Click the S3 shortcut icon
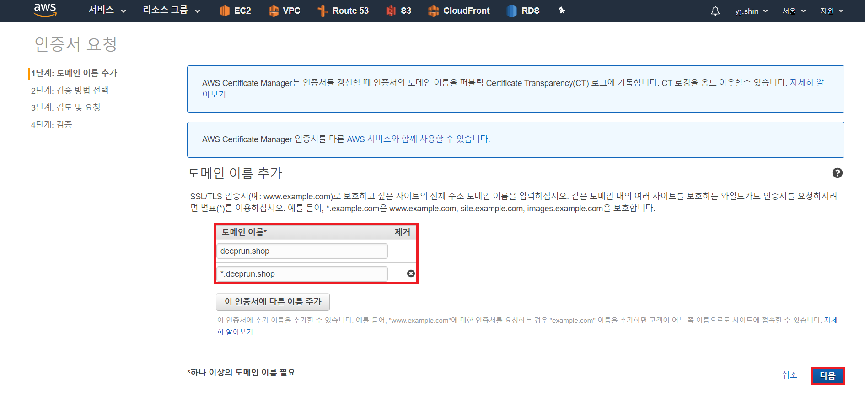This screenshot has width=865, height=412. coord(391,11)
